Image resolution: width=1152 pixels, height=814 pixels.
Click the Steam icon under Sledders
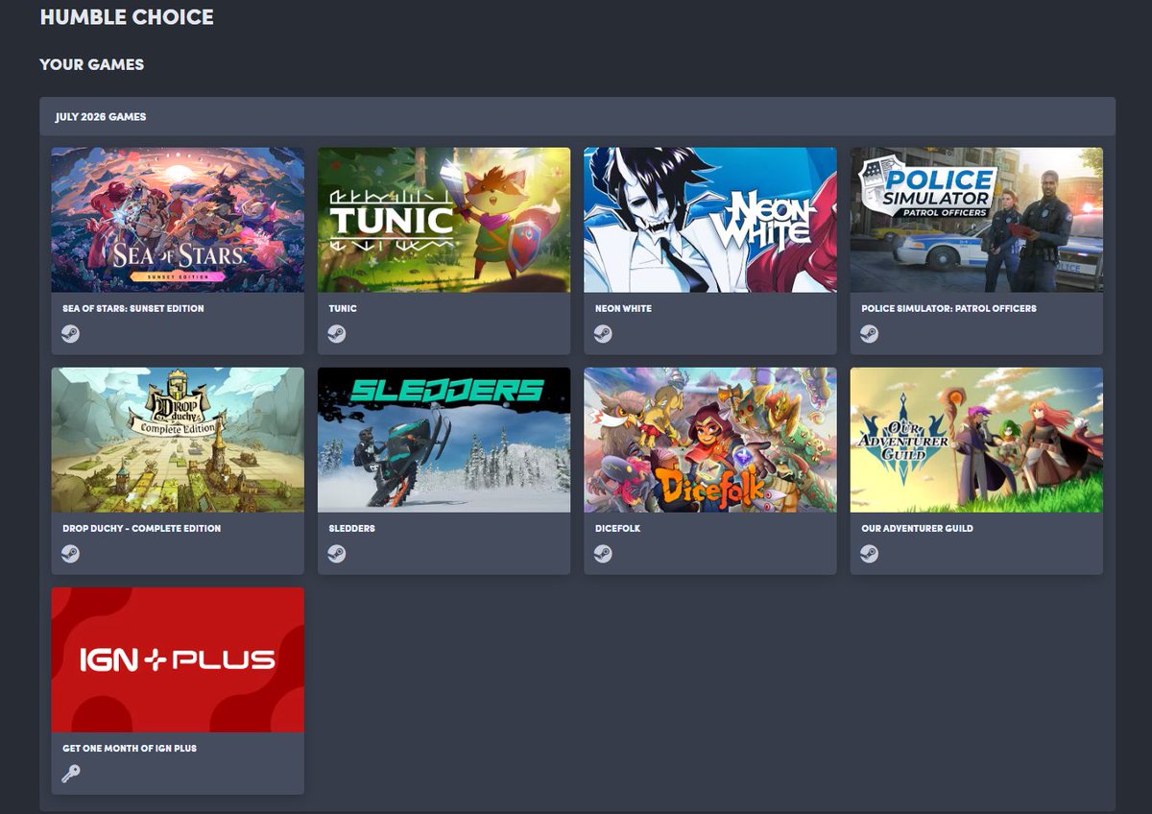[336, 554]
